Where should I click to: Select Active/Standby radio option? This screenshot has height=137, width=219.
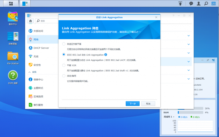[64, 76]
